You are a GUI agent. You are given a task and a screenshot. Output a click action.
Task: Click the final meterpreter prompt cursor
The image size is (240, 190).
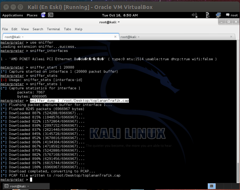tap(31, 180)
